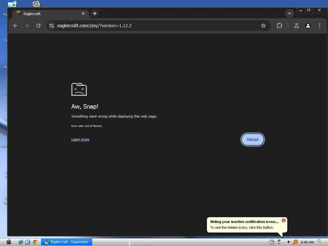
Task: Click the toolbar refresh page icon
Action: tap(38, 26)
